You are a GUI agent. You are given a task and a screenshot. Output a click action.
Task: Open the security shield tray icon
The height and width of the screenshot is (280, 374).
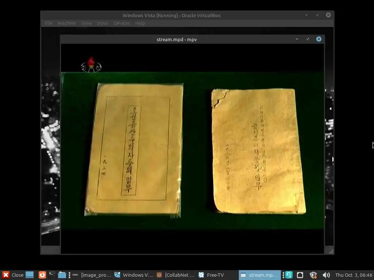click(313, 275)
